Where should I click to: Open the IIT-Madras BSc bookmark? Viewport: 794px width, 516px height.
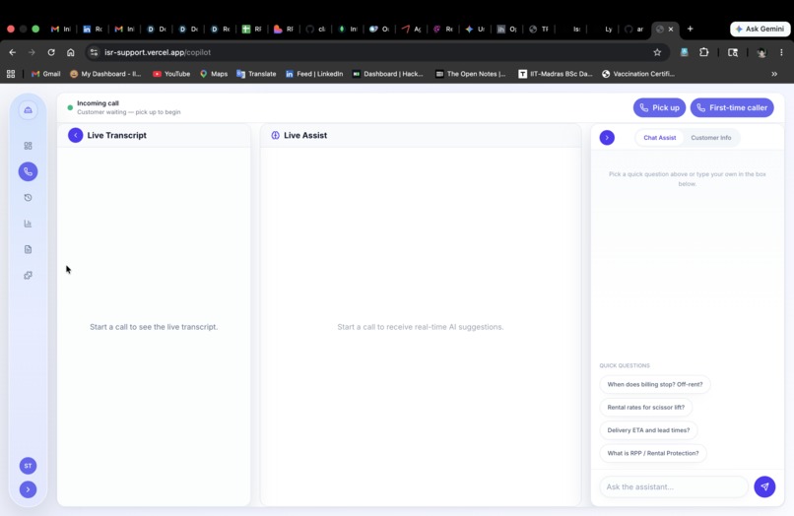(555, 74)
